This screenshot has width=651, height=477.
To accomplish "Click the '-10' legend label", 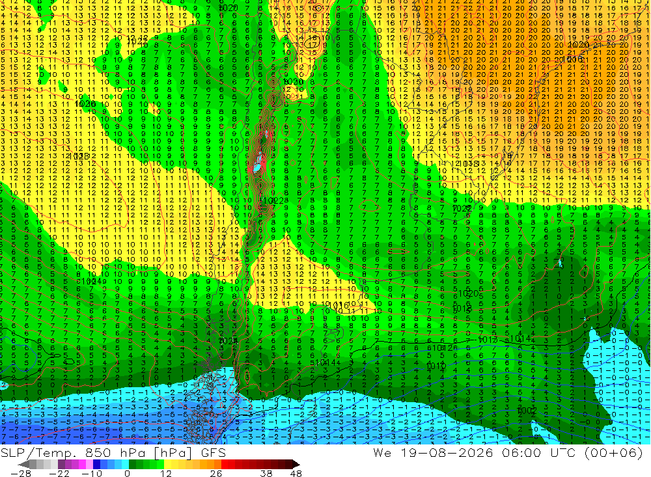I will pyautogui.click(x=92, y=474).
